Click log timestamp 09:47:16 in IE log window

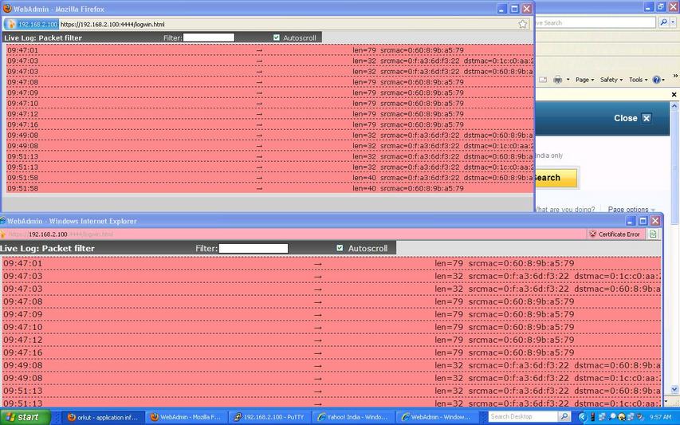pos(23,352)
